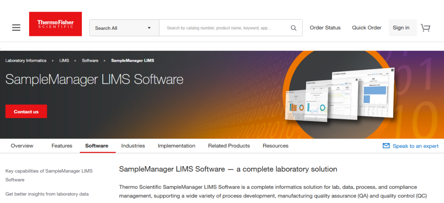Follow the Laboratory Informatics breadcrumb

26,61
